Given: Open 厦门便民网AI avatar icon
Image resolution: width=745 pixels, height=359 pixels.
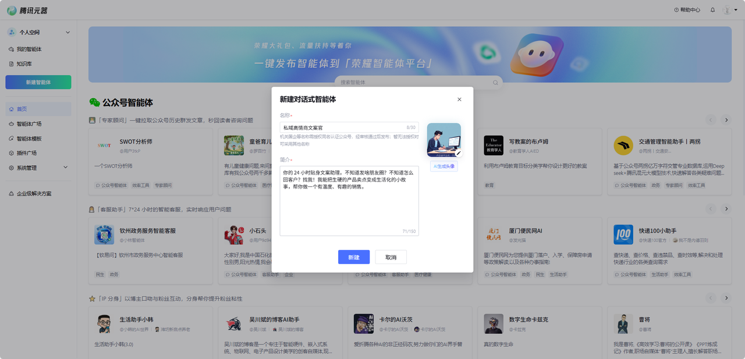Looking at the screenshot, I should pos(494,234).
